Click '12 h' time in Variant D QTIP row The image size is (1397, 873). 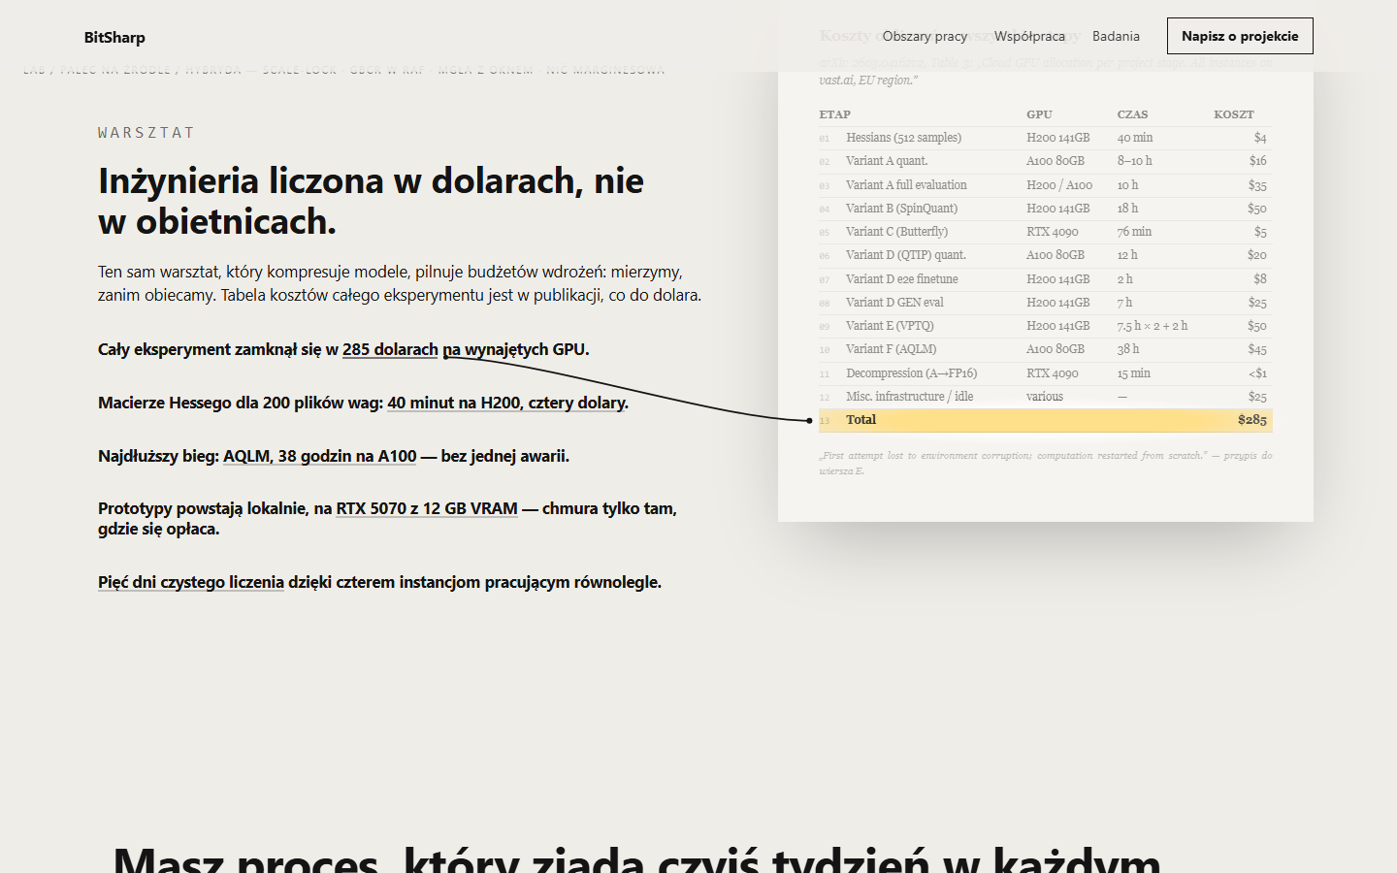(1127, 255)
